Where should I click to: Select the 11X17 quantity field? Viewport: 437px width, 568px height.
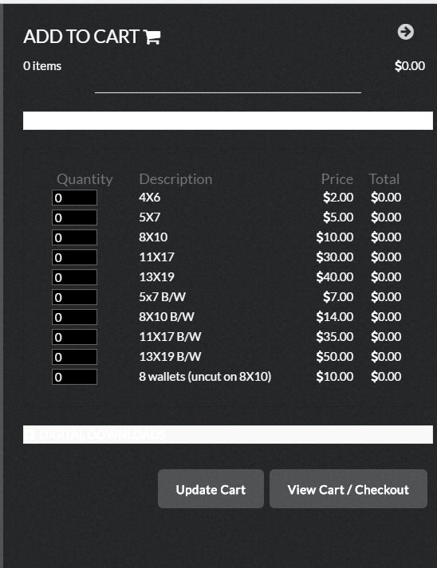click(x=74, y=257)
